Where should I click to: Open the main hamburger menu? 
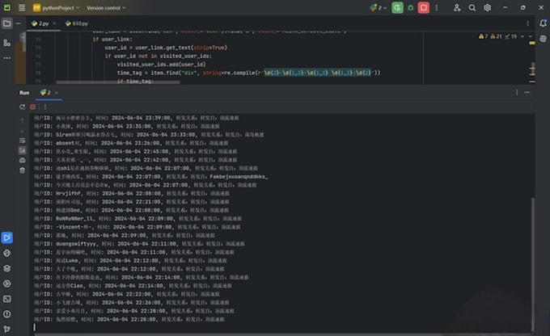coord(22,7)
